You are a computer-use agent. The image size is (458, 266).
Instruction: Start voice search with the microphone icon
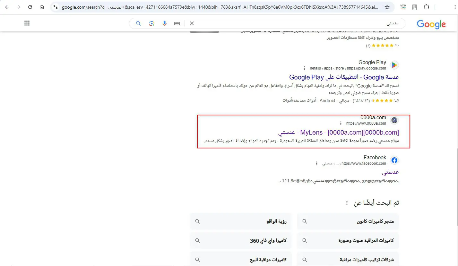point(165,23)
